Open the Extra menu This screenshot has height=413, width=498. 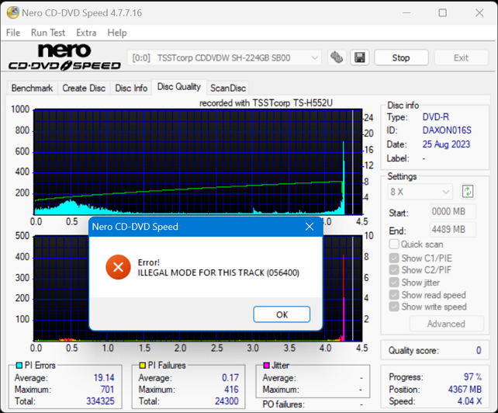click(86, 33)
